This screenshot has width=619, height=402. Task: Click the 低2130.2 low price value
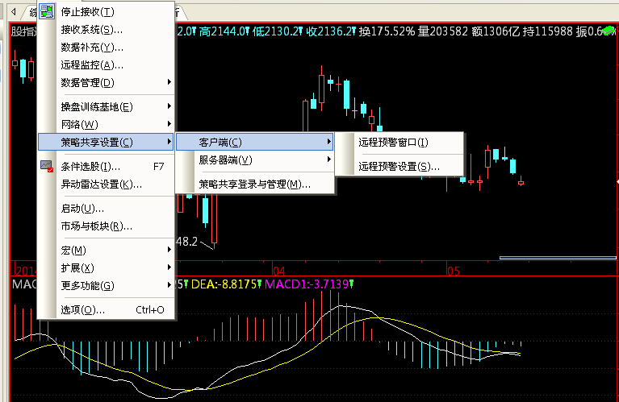(275, 31)
